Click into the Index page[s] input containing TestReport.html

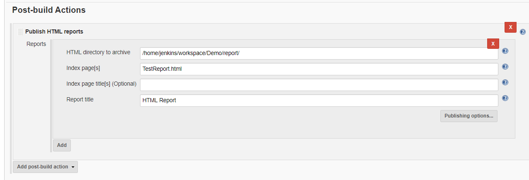point(319,69)
